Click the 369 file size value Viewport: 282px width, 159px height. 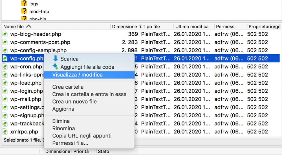tap(133, 34)
